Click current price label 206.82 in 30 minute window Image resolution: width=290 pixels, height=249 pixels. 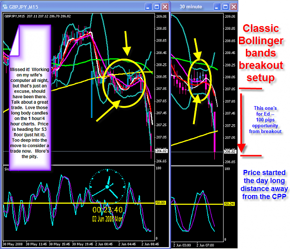(x=230, y=152)
